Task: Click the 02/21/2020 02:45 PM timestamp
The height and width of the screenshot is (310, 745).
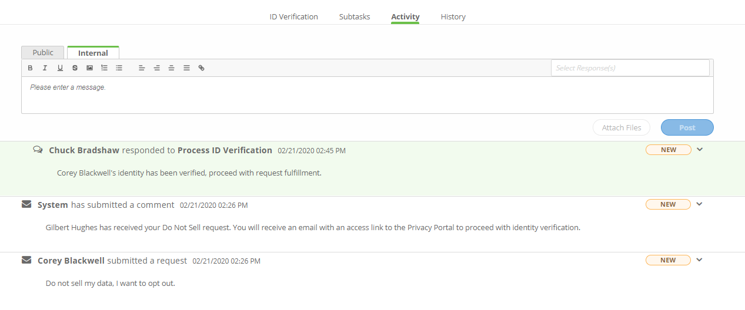Action: [x=312, y=151]
